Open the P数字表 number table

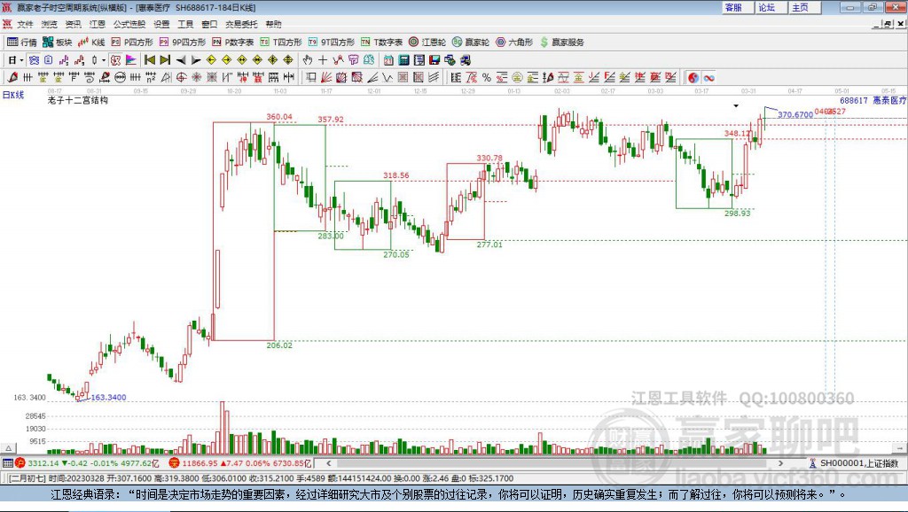coord(233,43)
